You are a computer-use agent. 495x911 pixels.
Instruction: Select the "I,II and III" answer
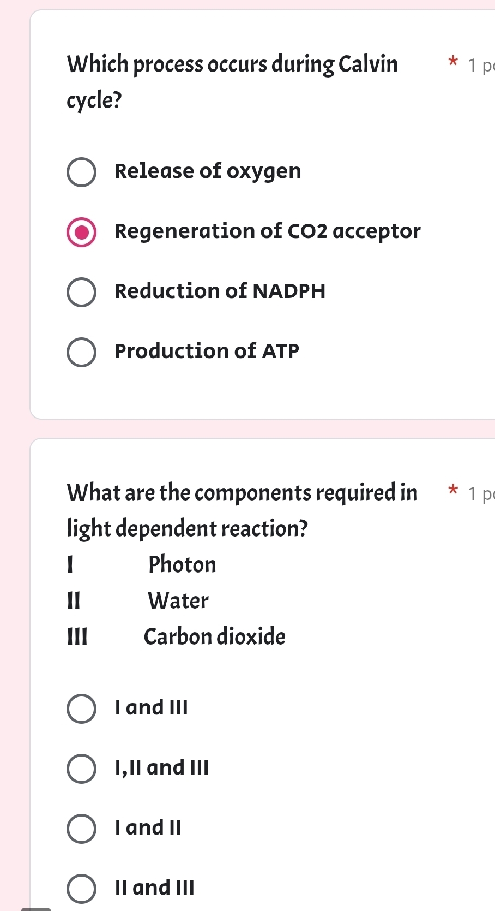[81, 769]
